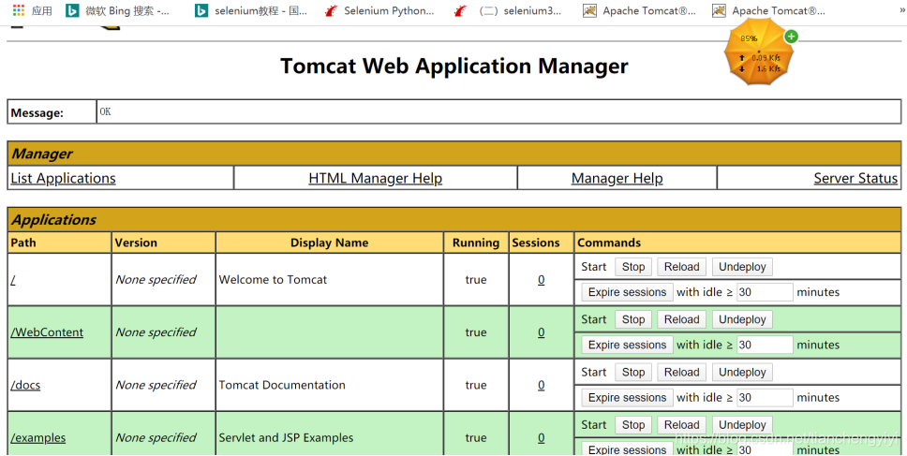Screen dimensions: 907x456
Task: Open the root / application path link
Action: [x=13, y=280]
